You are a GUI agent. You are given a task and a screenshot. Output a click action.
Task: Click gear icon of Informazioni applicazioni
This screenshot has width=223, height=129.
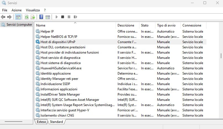point(38,89)
